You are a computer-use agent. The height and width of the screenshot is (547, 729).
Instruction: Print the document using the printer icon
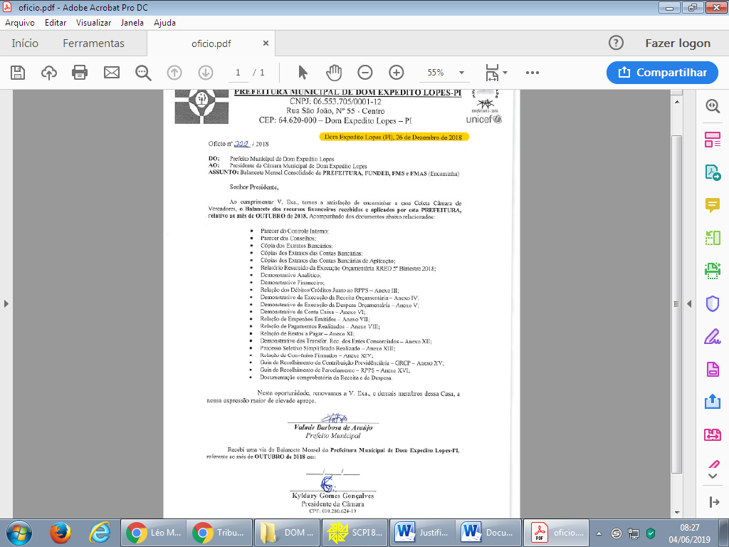(x=80, y=72)
